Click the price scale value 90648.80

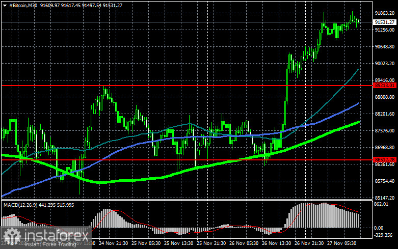[x=385, y=47]
